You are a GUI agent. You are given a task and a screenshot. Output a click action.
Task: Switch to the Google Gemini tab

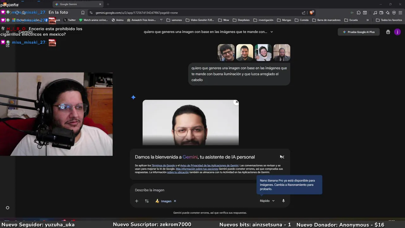(x=78, y=4)
